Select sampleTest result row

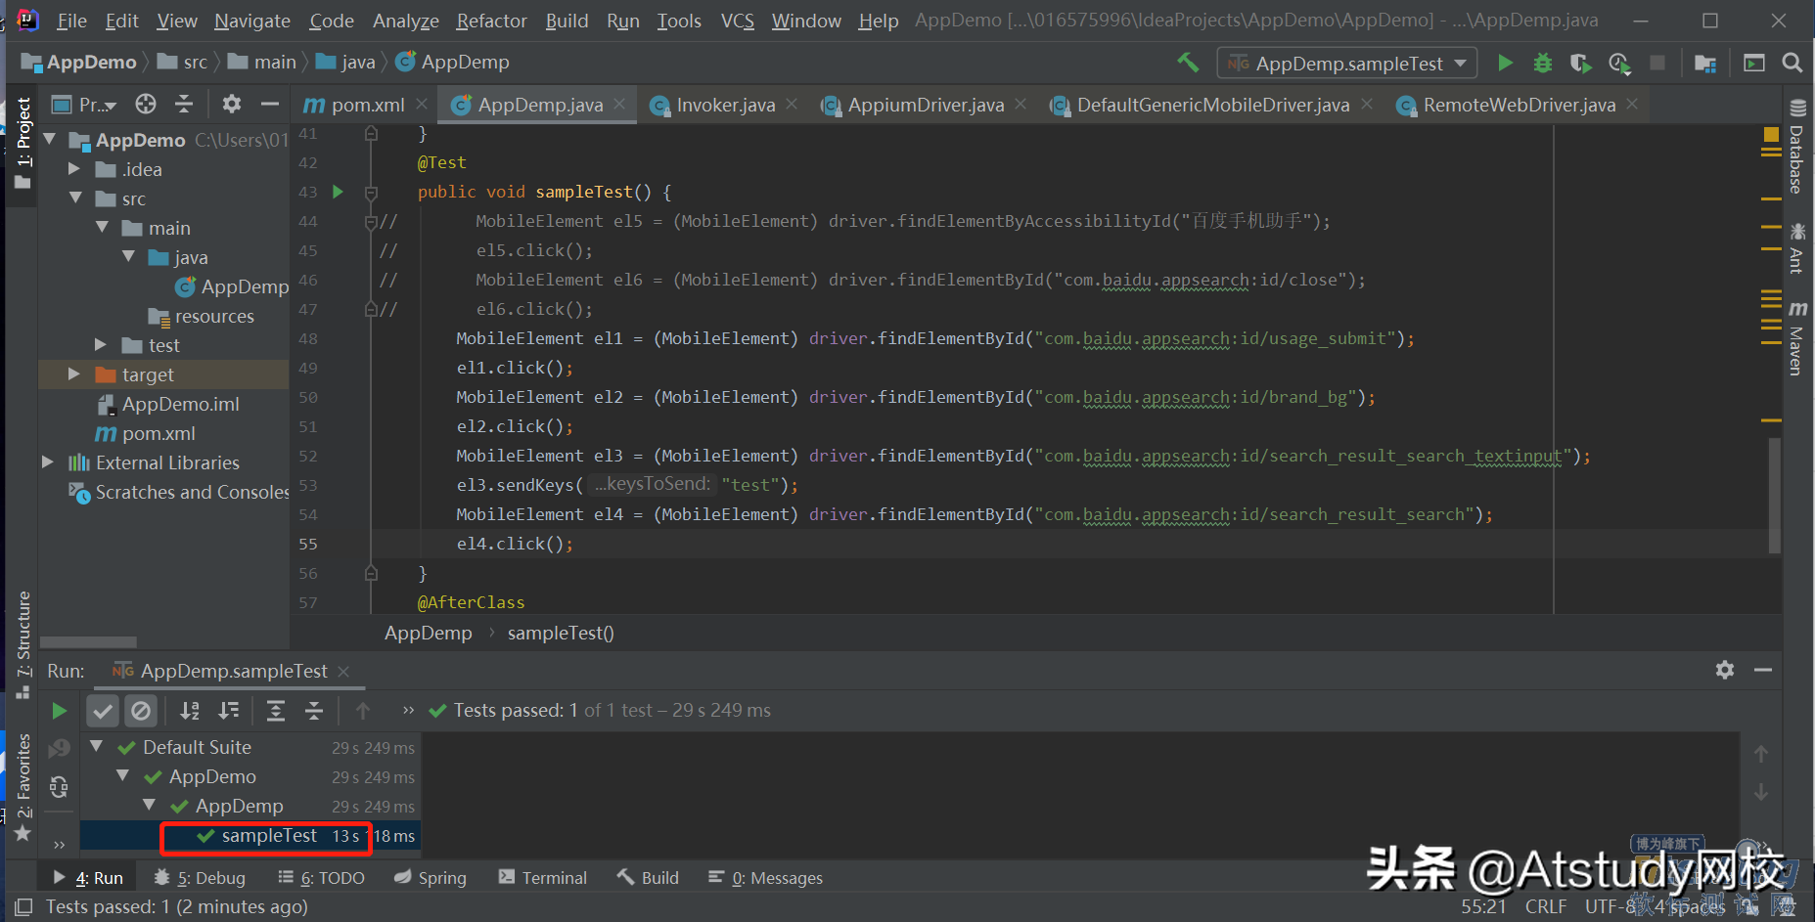(250, 836)
